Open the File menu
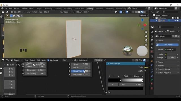This screenshot has width=181, height=101. [6, 8]
